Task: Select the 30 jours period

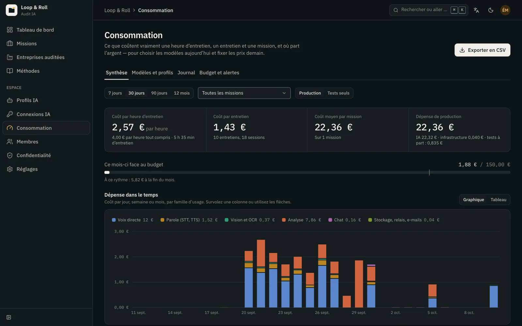Action: coord(136,93)
